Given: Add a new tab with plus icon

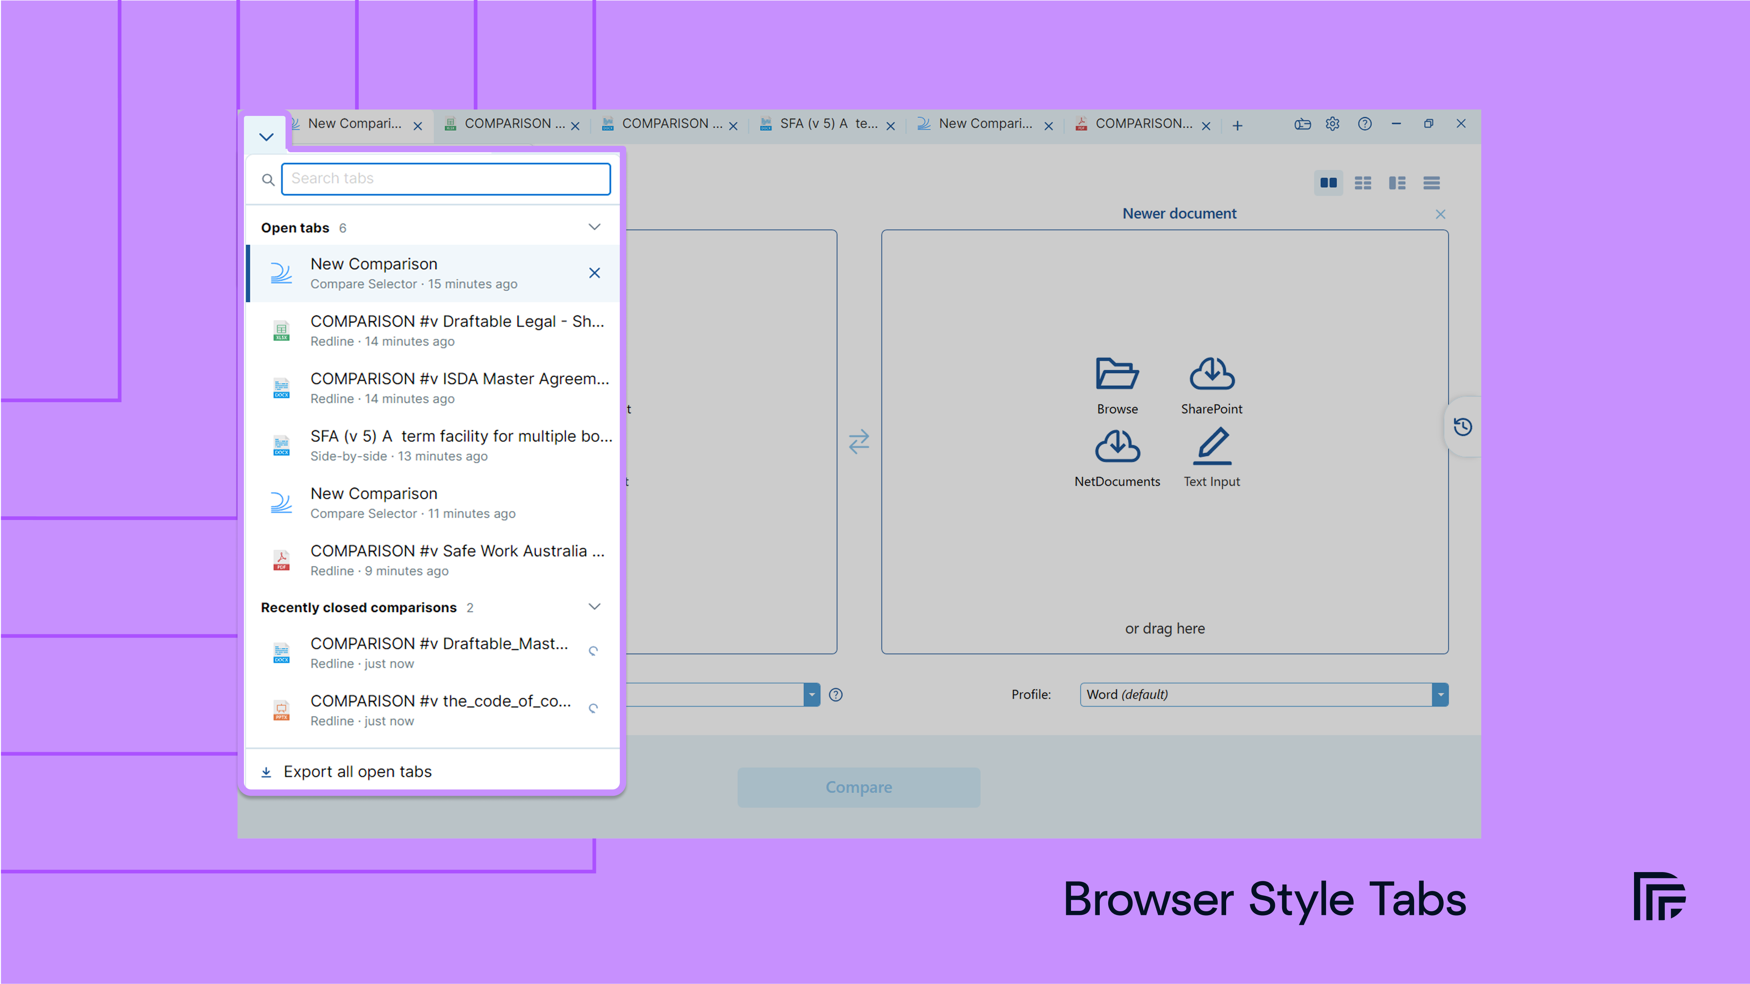Looking at the screenshot, I should [x=1238, y=125].
